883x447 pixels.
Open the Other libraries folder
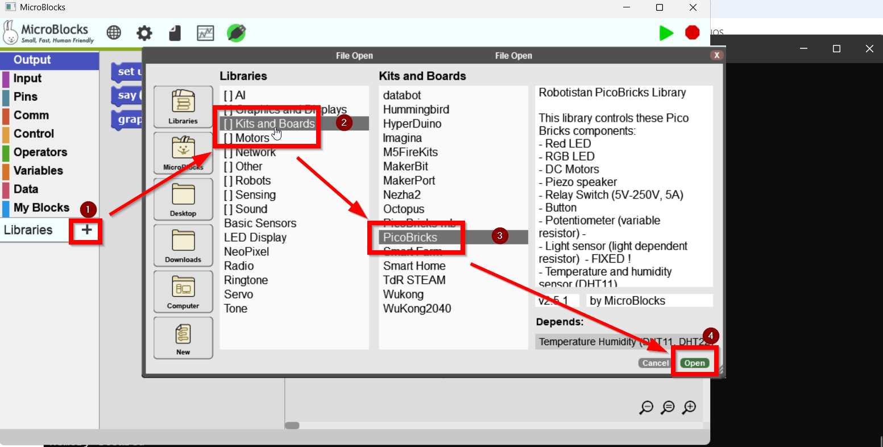tap(295, 167)
